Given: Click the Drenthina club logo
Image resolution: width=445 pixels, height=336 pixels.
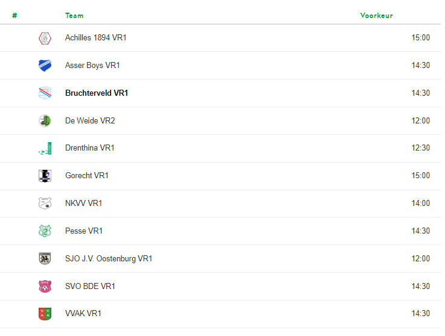Looking at the screenshot, I should (45, 148).
